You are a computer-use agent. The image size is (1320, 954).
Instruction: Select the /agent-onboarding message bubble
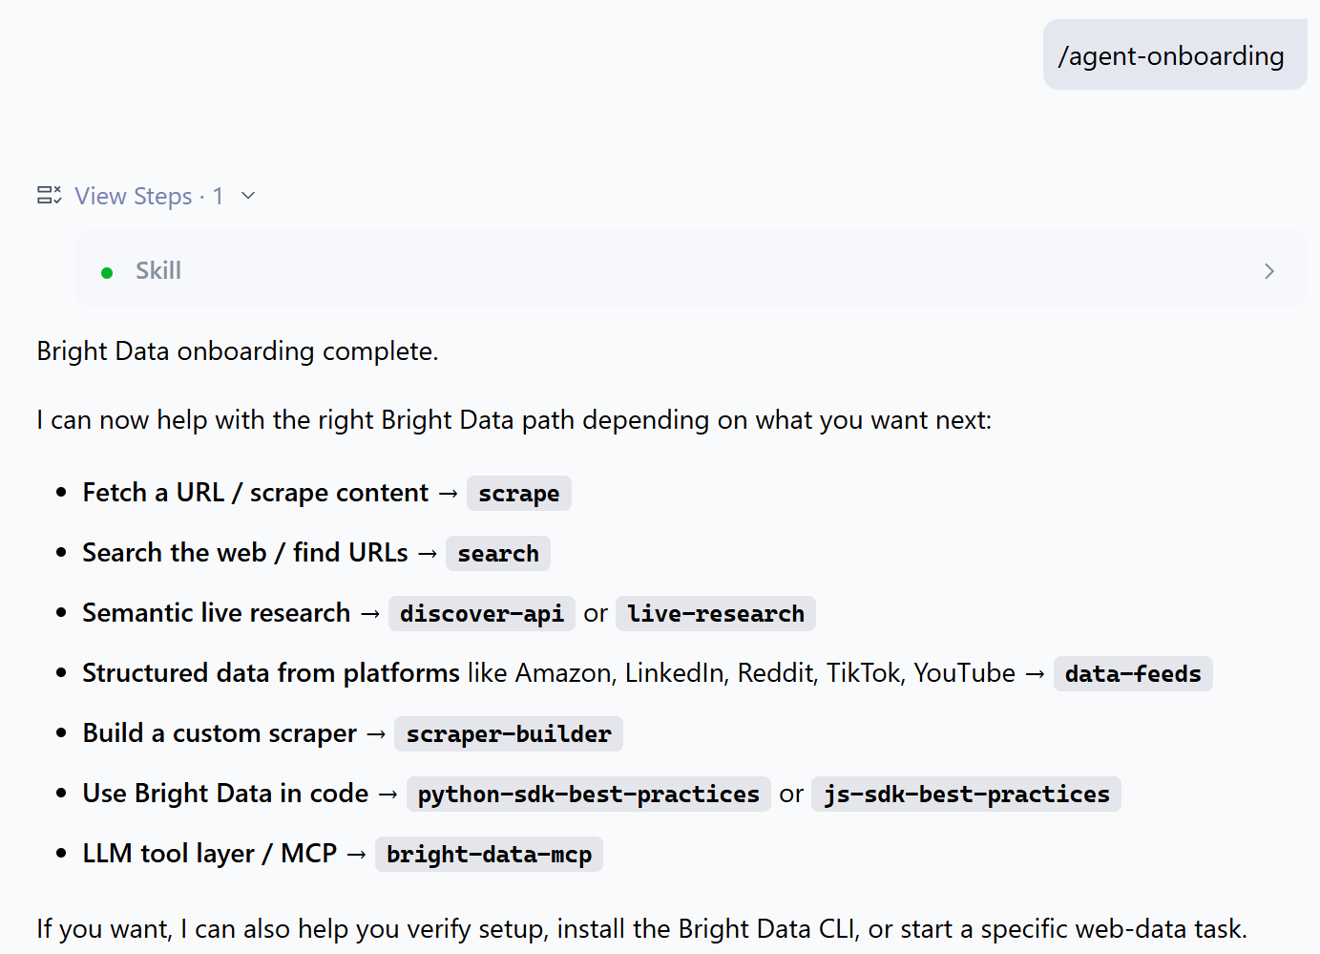1174,55
